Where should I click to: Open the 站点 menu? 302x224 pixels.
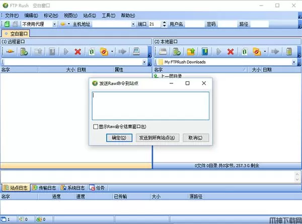[x=90, y=16]
